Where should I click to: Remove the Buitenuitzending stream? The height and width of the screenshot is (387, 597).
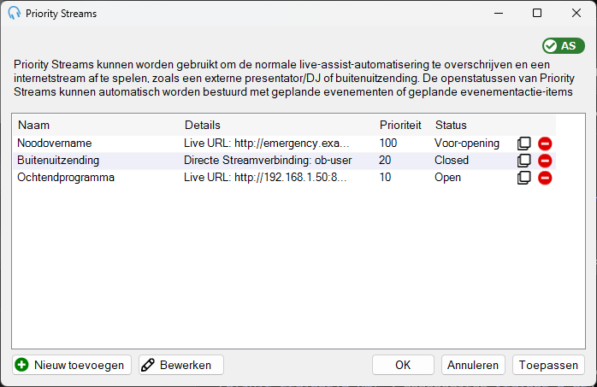point(545,161)
